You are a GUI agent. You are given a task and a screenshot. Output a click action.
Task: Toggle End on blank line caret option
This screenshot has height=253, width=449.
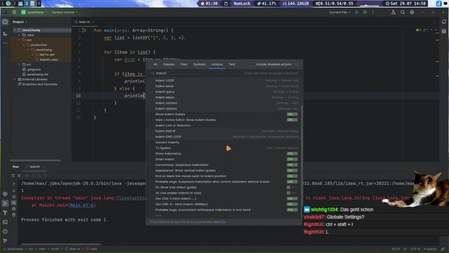[292, 176]
